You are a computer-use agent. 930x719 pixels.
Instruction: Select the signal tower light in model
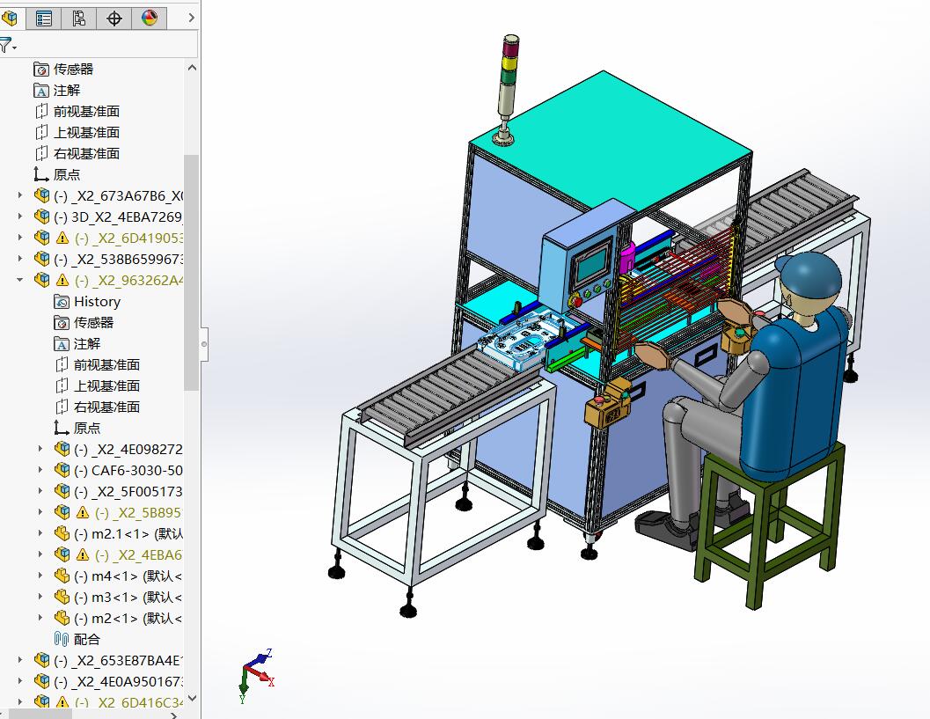507,89
